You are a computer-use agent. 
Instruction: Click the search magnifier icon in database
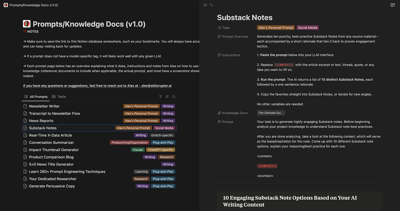pos(174,97)
